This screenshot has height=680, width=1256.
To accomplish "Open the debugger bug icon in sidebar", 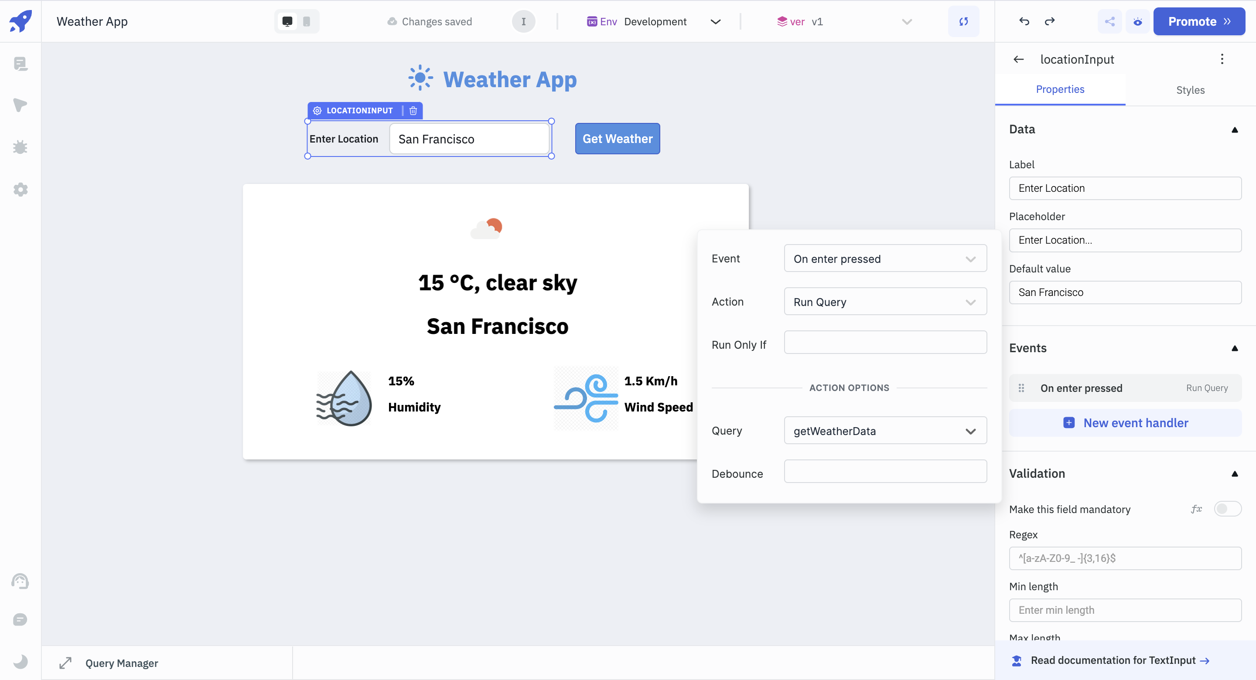I will (x=20, y=147).
